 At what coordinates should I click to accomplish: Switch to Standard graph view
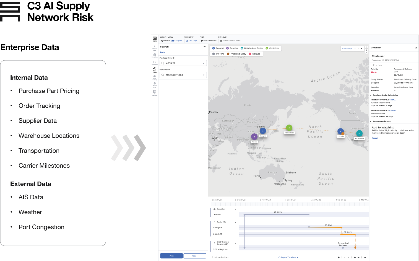coord(165,41)
